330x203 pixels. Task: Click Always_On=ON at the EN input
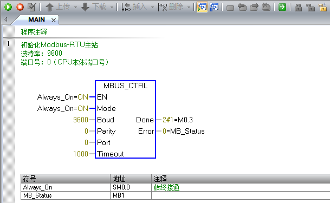[x=63, y=97]
